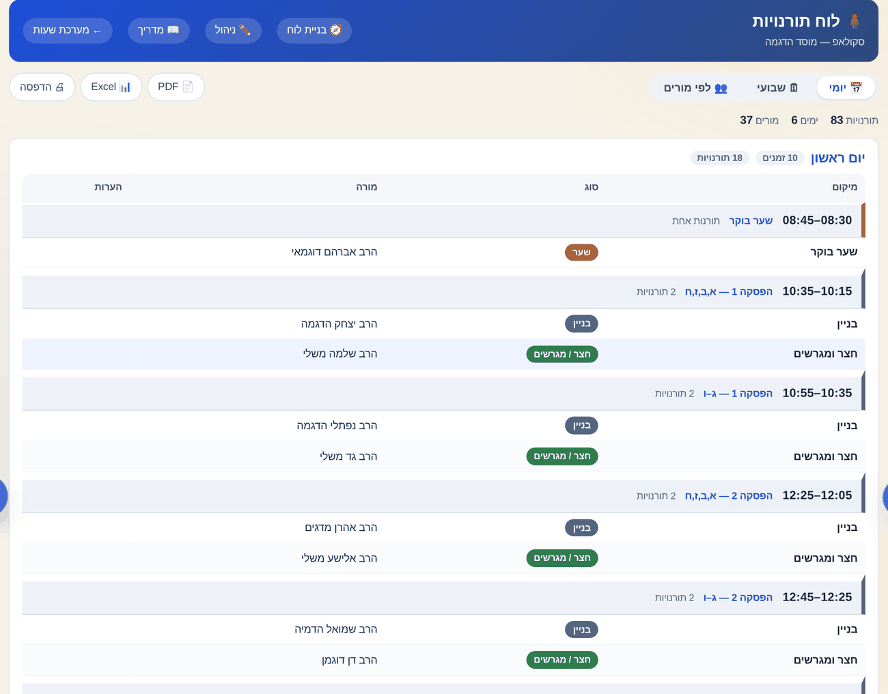
Task: Click the brown "שער" type badge
Action: pyautogui.click(x=581, y=252)
